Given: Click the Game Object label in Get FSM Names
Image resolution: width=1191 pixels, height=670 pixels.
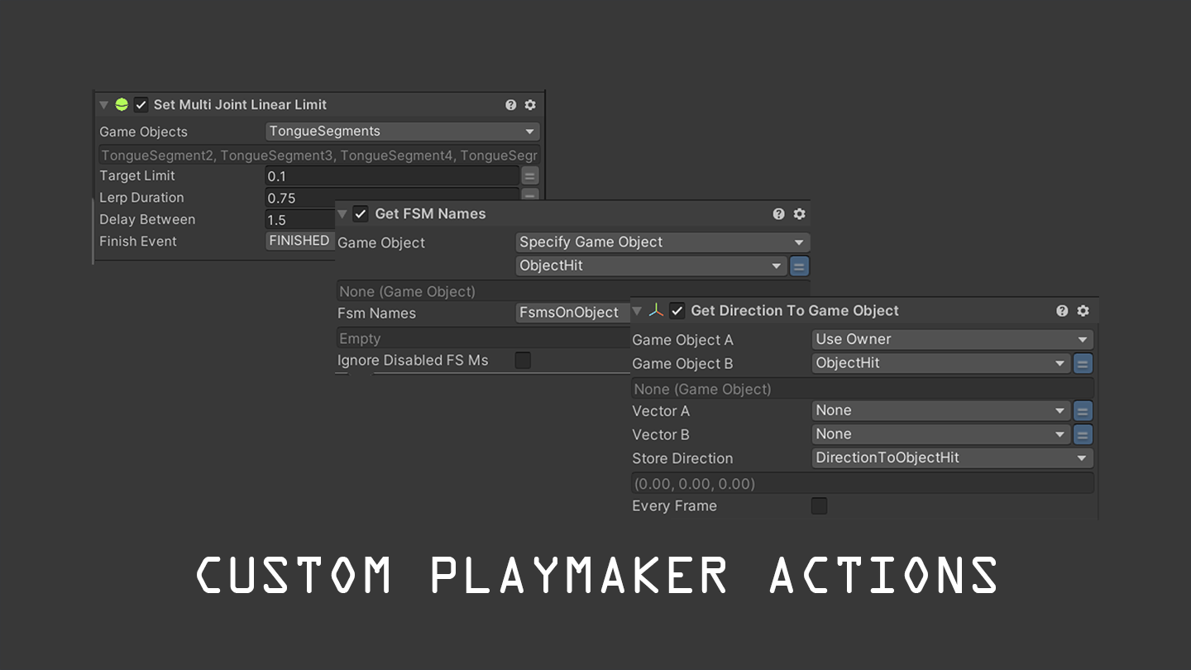Looking at the screenshot, I should point(381,243).
